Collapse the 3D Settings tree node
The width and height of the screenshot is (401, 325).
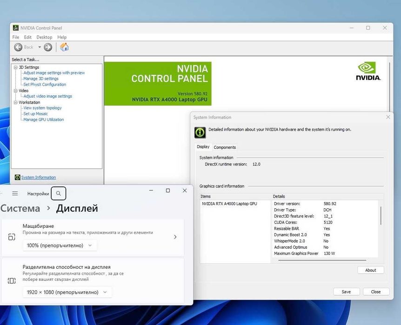(16, 67)
